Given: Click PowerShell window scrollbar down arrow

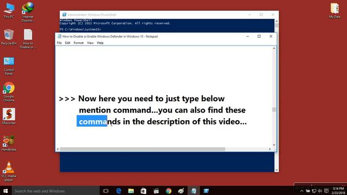Looking at the screenshot, I should 277,170.
